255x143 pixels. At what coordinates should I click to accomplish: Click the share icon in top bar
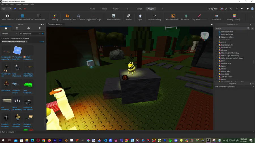tap(231, 9)
